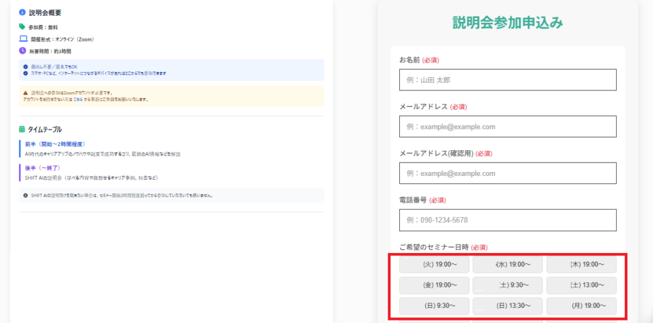The width and height of the screenshot is (653, 323).
Task: Click the 参加費：無料 text
Action: click(x=43, y=27)
